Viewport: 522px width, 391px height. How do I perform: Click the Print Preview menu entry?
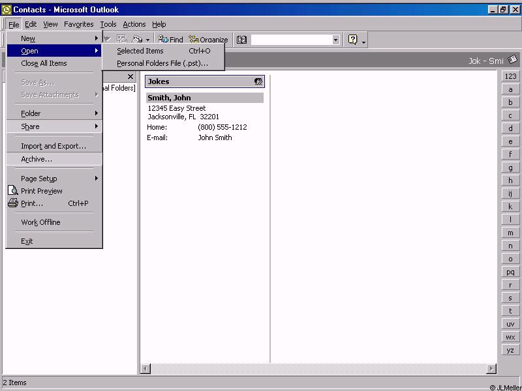coord(54,191)
